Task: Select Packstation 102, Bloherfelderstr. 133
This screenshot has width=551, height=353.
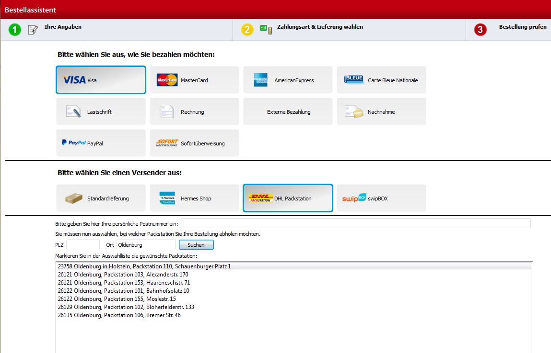Action: 294,307
